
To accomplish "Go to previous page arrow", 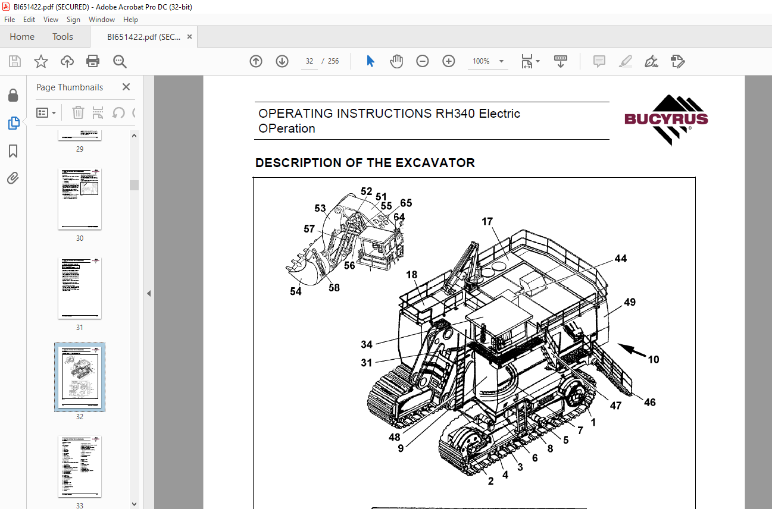I will click(x=256, y=61).
